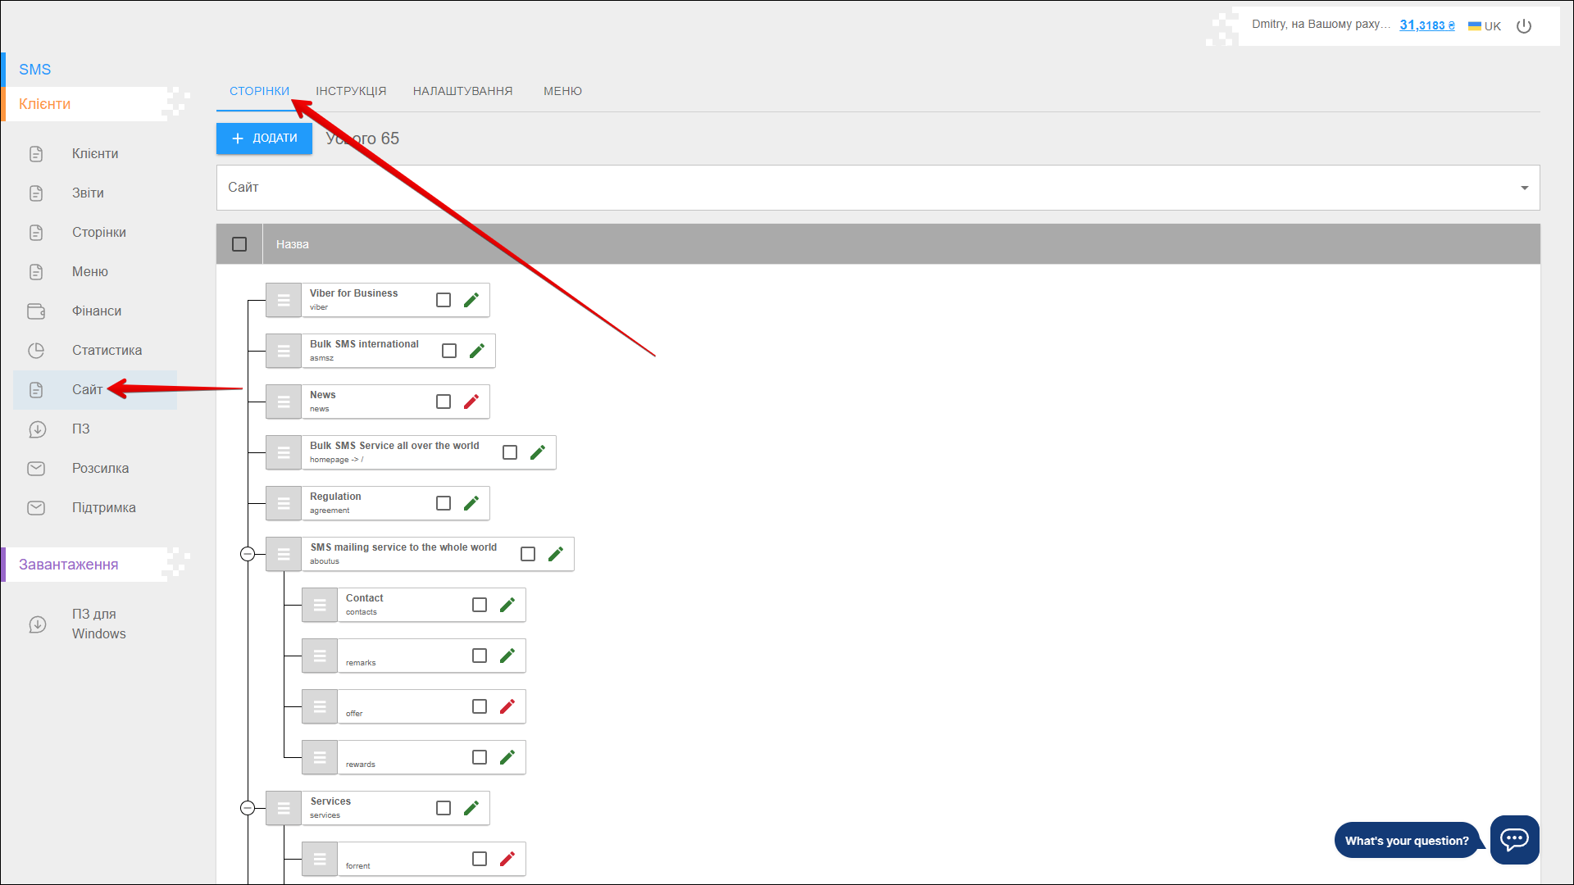Viewport: 1574px width, 885px height.
Task: Edit the Services page with pencil icon
Action: click(x=471, y=808)
